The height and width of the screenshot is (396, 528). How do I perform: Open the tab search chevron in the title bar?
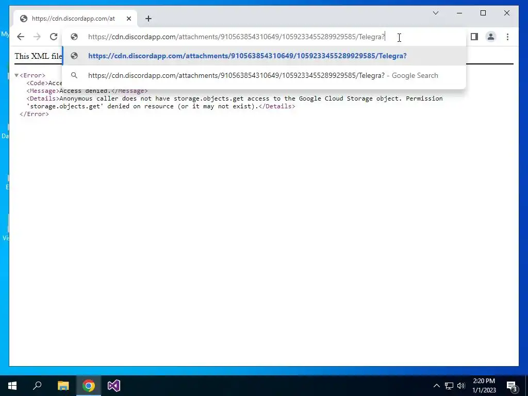click(x=435, y=13)
